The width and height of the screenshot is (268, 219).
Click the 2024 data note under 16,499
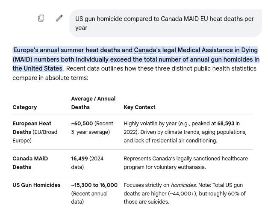click(87, 163)
